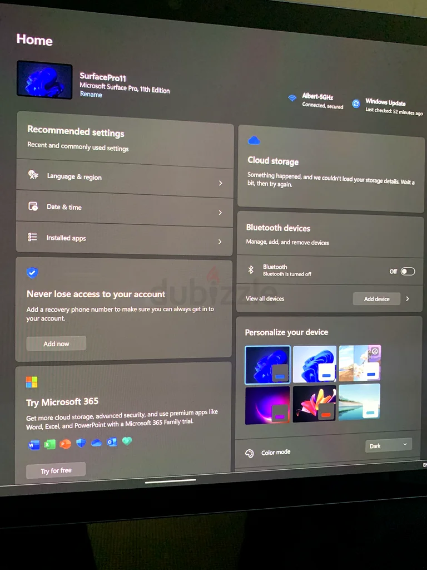Image resolution: width=427 pixels, height=570 pixels.
Task: Select the purple glow theme thumbnail
Action: tap(267, 405)
